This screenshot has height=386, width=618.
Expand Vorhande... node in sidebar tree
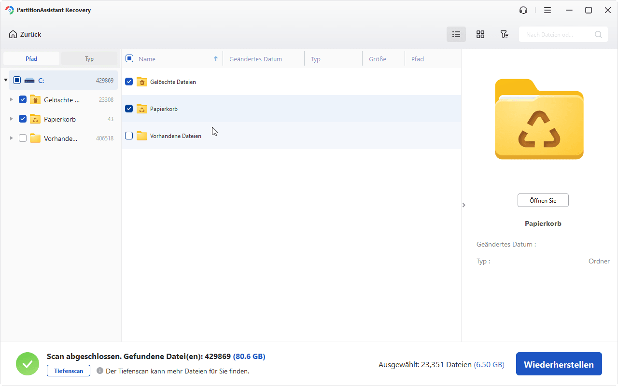click(12, 138)
